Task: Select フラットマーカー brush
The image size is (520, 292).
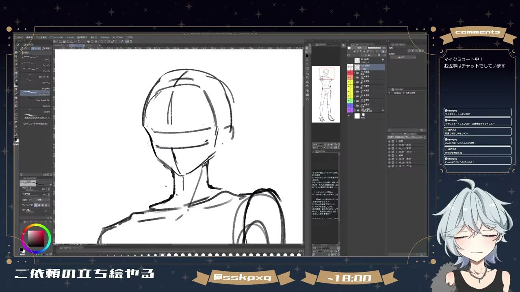Action: pos(35,75)
